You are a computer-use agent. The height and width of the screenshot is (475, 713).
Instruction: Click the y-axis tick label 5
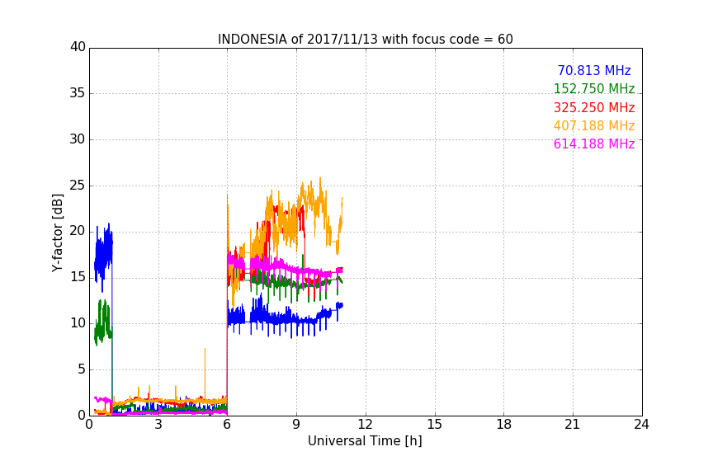82,369
